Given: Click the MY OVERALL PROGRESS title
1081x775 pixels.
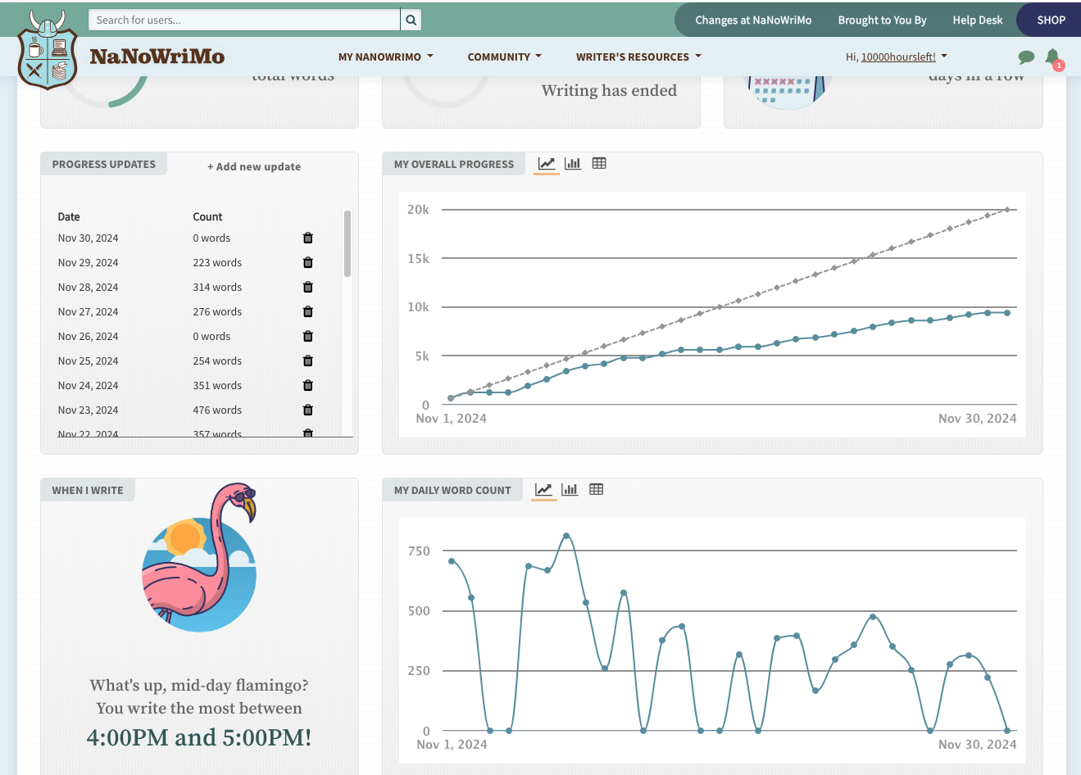Looking at the screenshot, I should pyautogui.click(x=454, y=164).
